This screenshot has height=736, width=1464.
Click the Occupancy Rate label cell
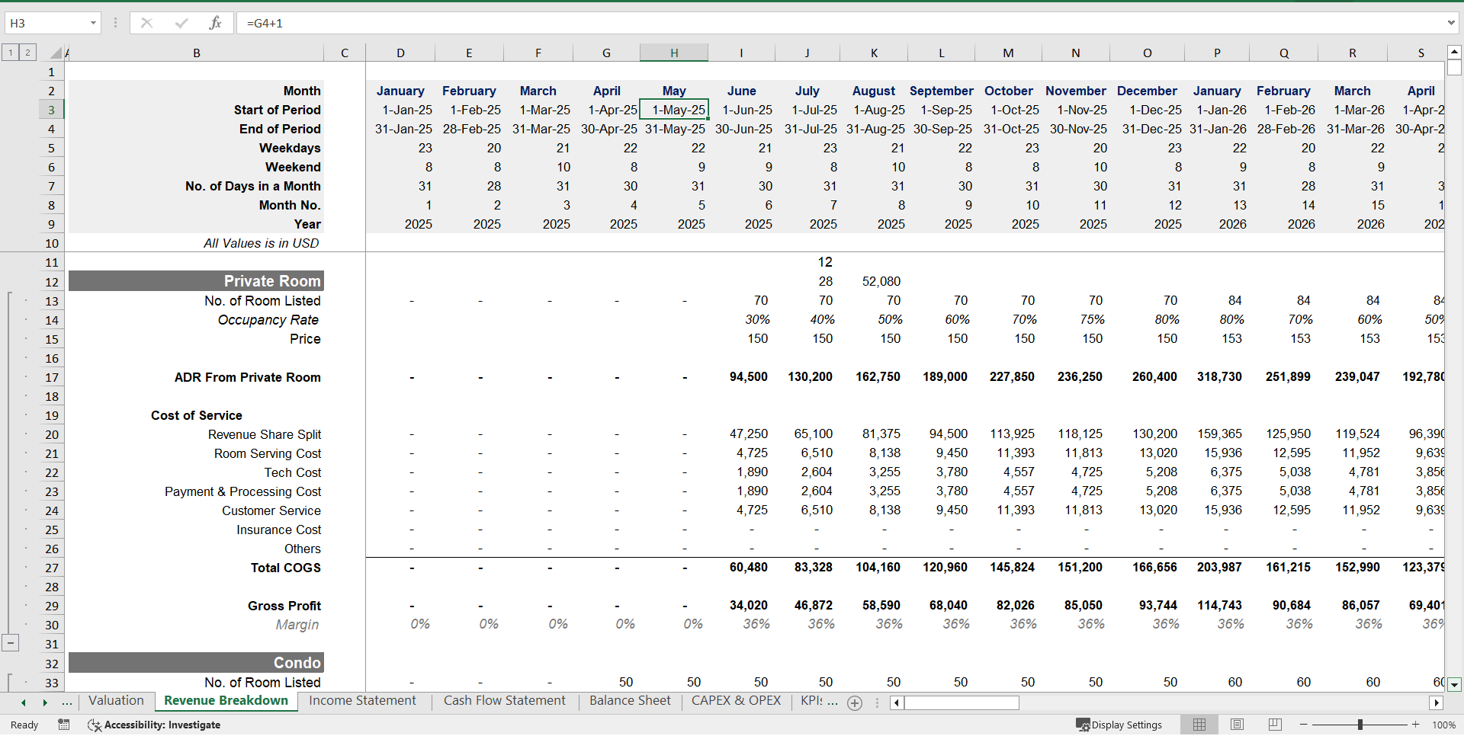point(268,320)
